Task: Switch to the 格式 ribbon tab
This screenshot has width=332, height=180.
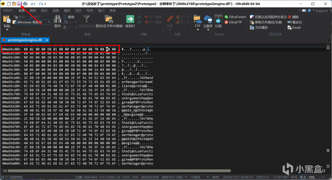Action: point(44,11)
